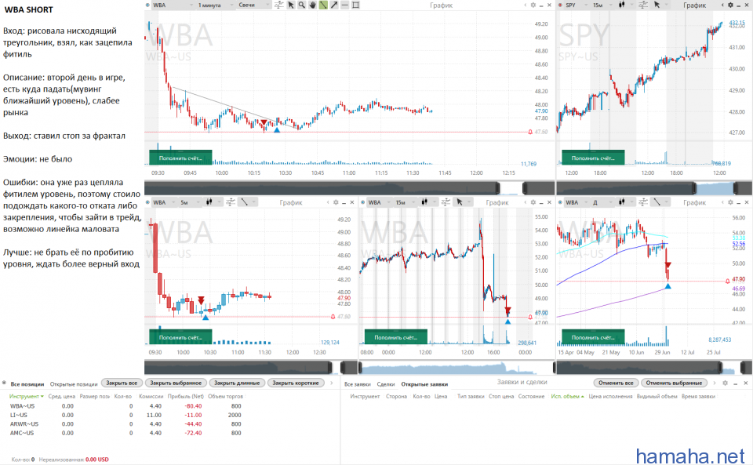The height and width of the screenshot is (465, 753).
Task: Toggle link indicator on SPY chart
Action: tap(560, 5)
